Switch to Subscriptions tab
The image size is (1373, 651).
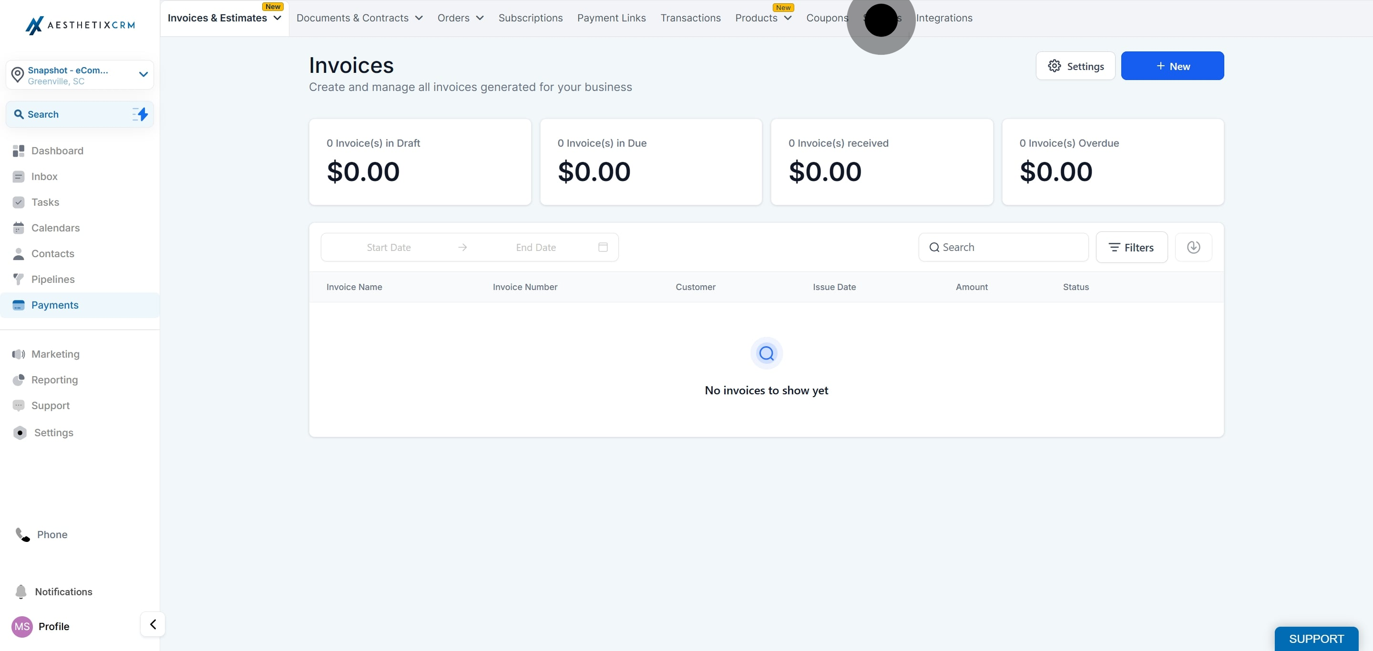530,18
